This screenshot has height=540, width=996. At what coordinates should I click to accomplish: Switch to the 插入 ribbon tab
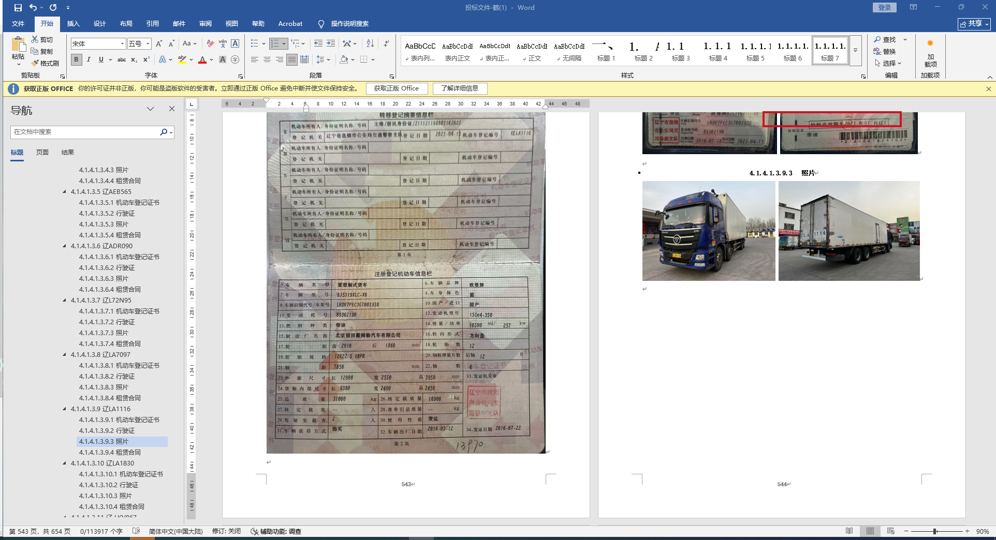pyautogui.click(x=74, y=24)
